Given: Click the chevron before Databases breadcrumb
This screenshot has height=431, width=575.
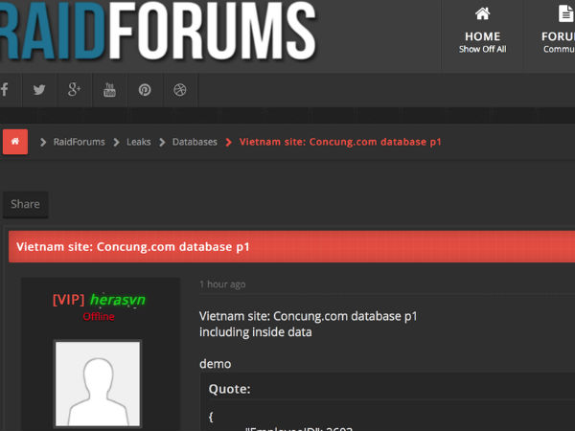Looking at the screenshot, I should [x=162, y=142].
